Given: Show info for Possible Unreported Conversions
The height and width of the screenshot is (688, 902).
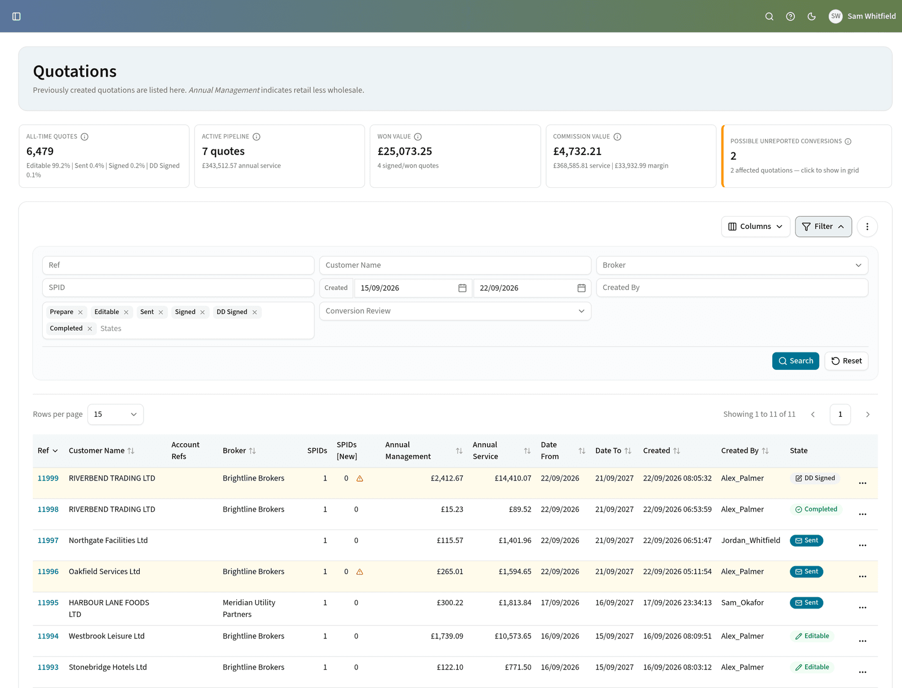Looking at the screenshot, I should point(848,142).
